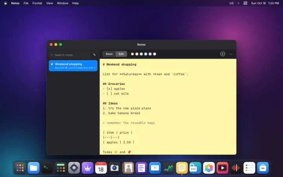Click the '# Weekend shopping' heading line
This screenshot has width=283, height=177.
pyautogui.click(x=119, y=65)
